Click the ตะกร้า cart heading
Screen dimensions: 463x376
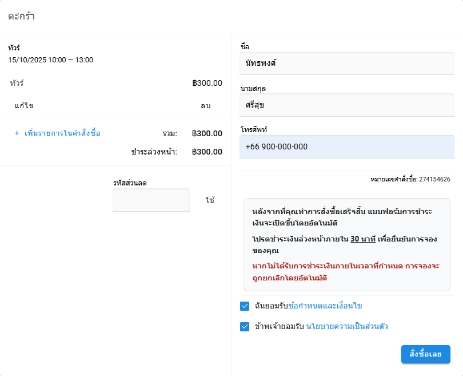click(21, 16)
